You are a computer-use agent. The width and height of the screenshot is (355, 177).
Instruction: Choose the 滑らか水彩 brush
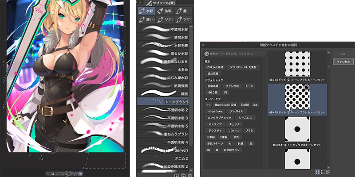[x=163, y=54]
